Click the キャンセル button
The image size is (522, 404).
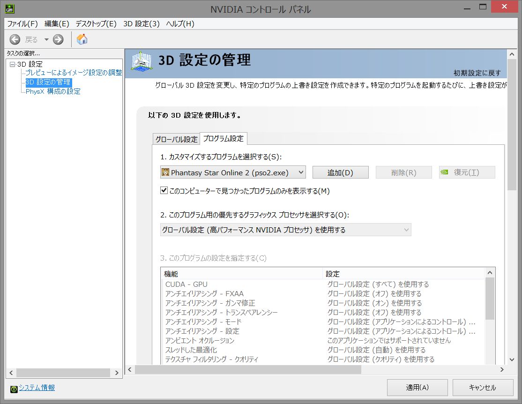click(x=483, y=387)
